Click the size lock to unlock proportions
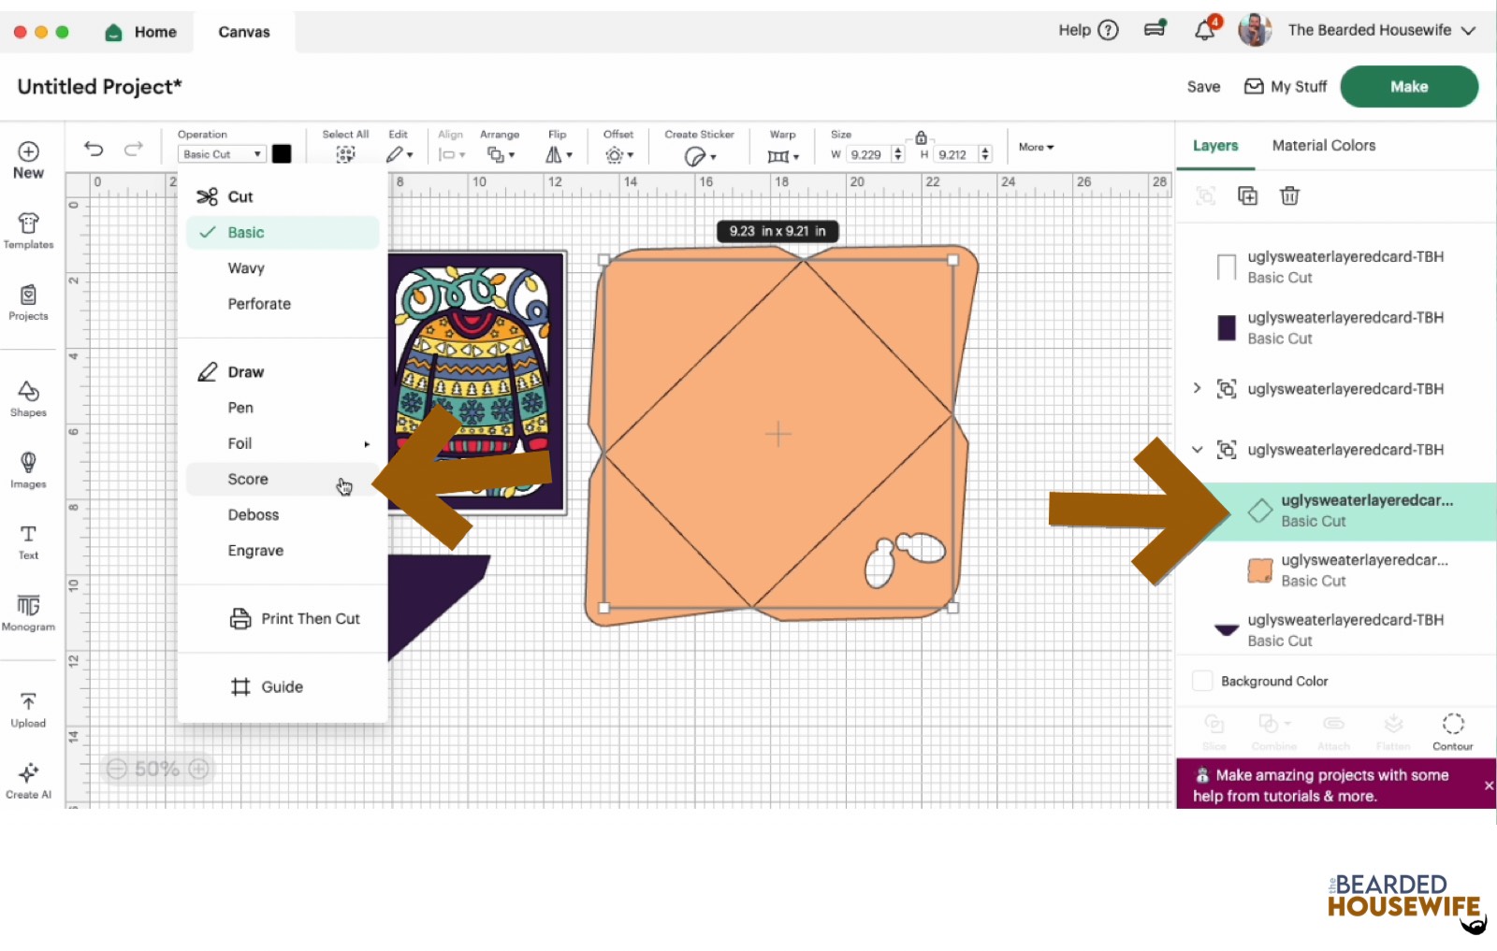Viewport: 1497px width, 951px height. [920, 136]
